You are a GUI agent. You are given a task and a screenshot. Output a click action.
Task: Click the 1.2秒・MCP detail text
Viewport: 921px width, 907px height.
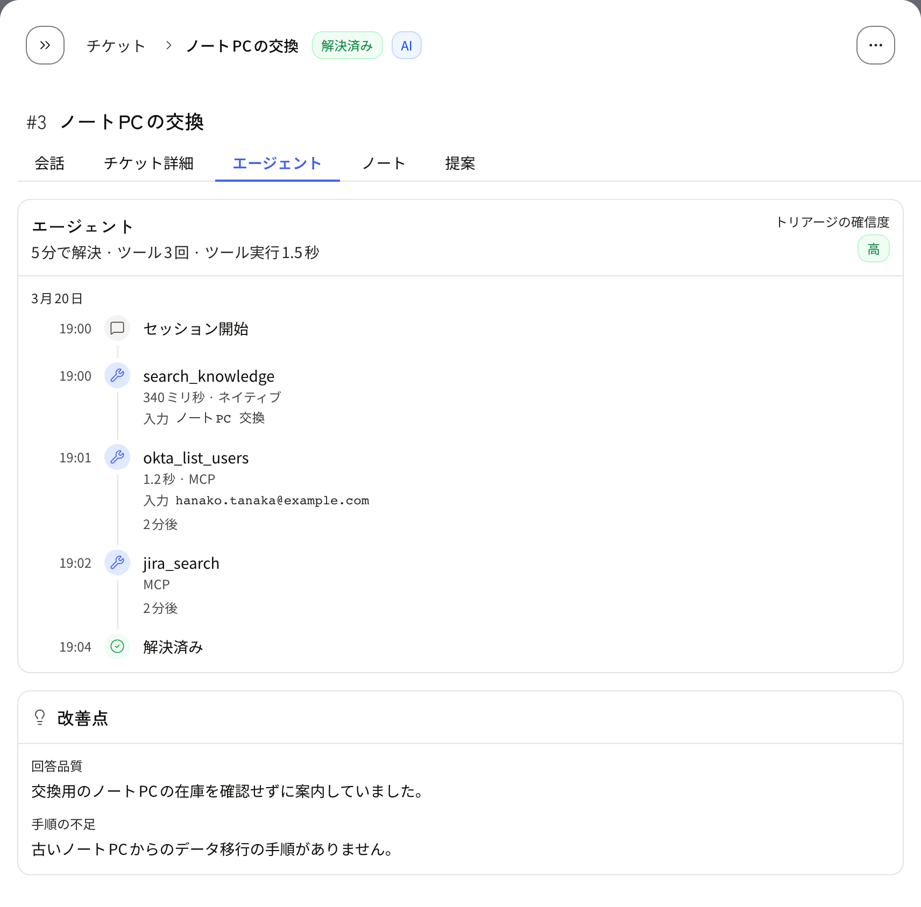(x=179, y=479)
